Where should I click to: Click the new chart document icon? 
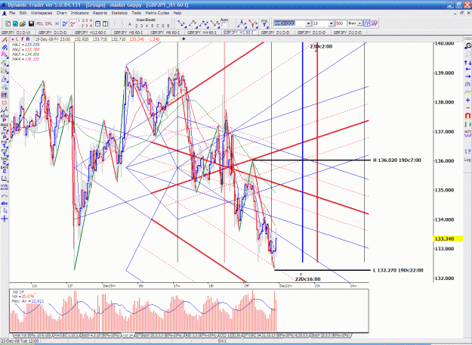[x=8, y=23]
